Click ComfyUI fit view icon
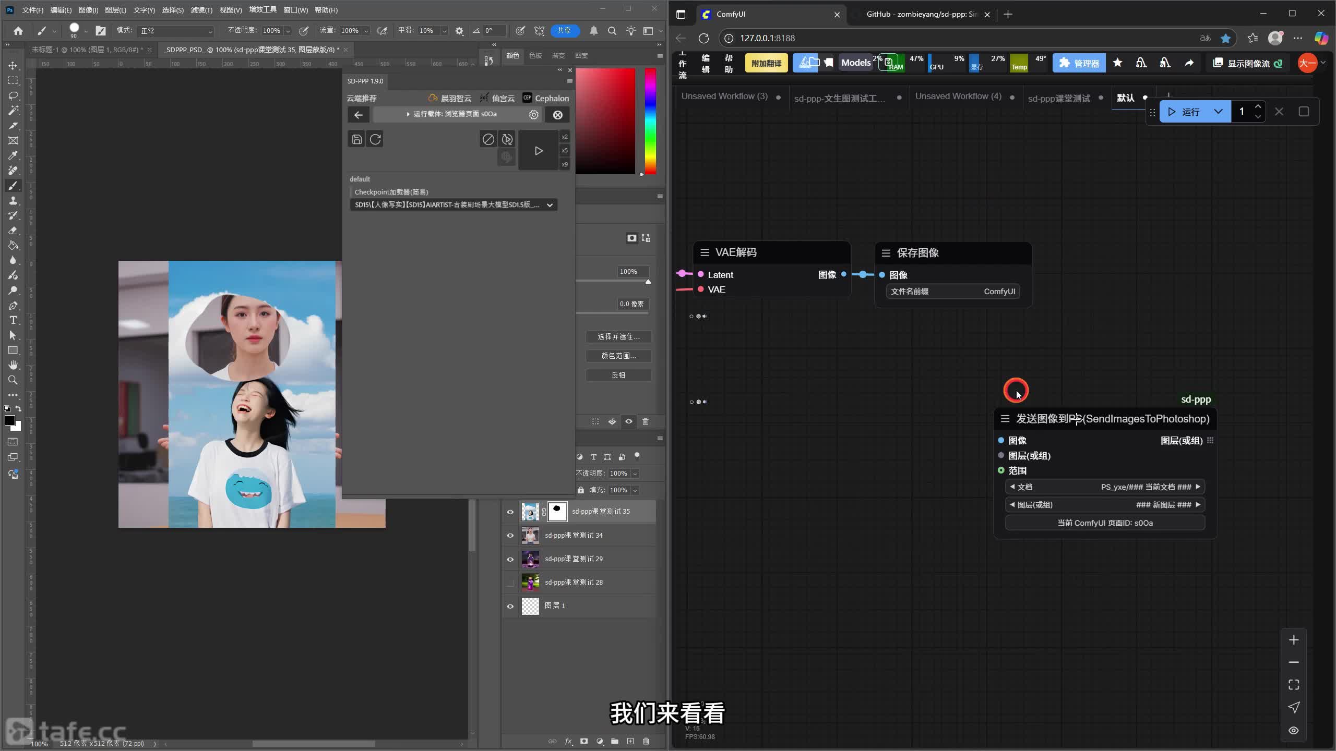Screen dimensions: 1336x751 1294,684
